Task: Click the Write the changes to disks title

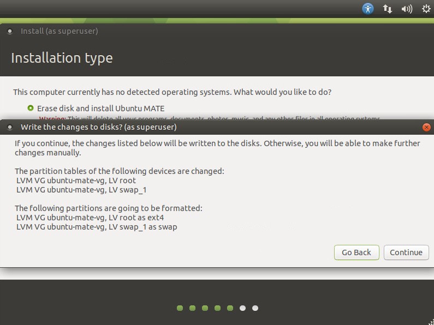Action: [98, 127]
